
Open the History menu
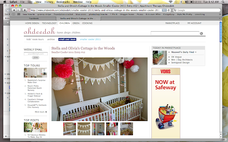pyautogui.click(x=49, y=2)
